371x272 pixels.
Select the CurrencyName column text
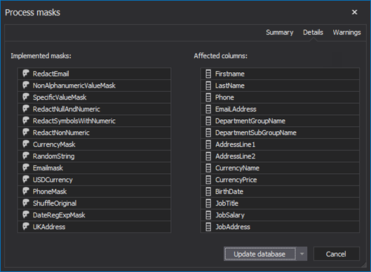tap(237, 168)
